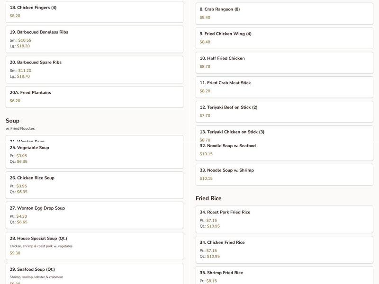Select the Chicken Fingers (4) item
The height and width of the screenshot is (284, 379).
(x=94, y=12)
